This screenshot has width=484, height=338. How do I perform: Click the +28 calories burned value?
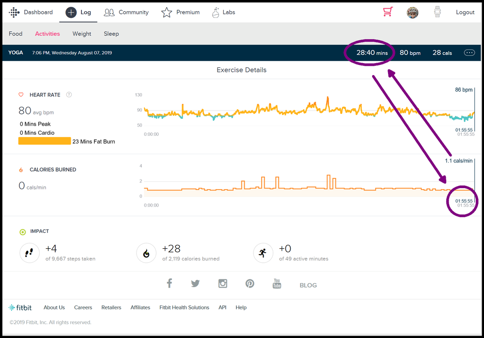(x=172, y=249)
